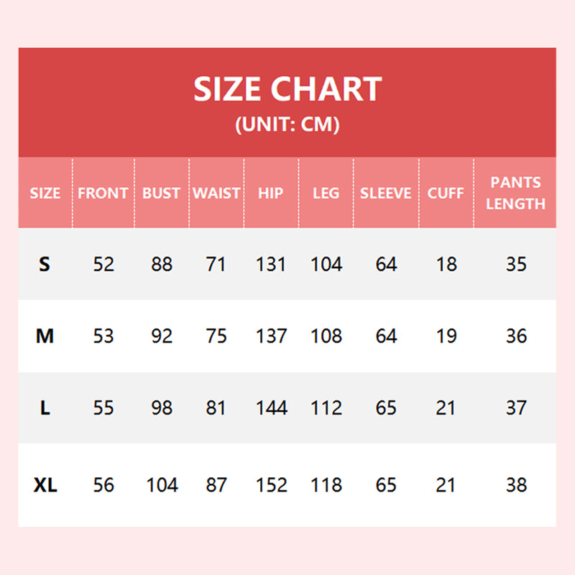Viewport: 575px width, 575px height.
Task: Click the XL size row label
Action: point(45,485)
